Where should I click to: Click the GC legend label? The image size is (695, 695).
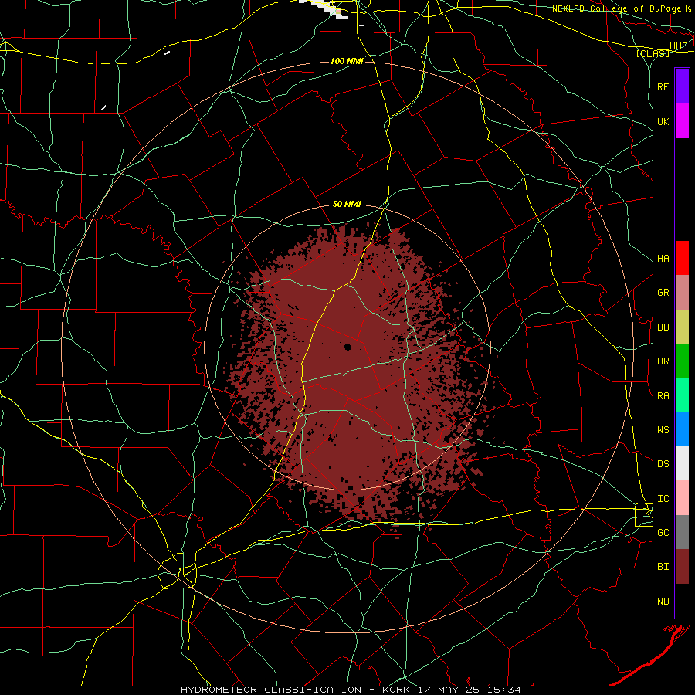(663, 533)
